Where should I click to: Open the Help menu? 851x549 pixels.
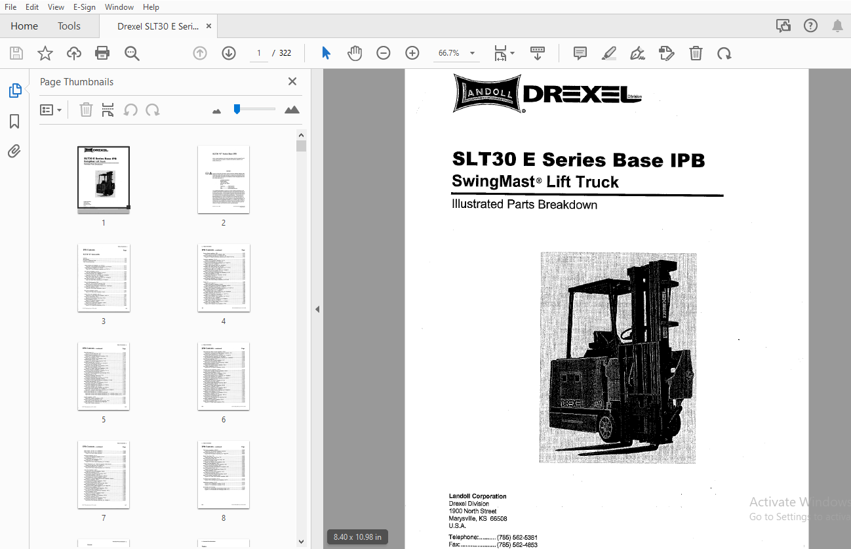point(151,7)
